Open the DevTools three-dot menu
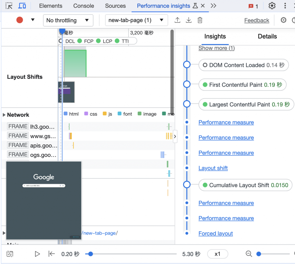The height and width of the screenshot is (264, 295). tap(285, 6)
